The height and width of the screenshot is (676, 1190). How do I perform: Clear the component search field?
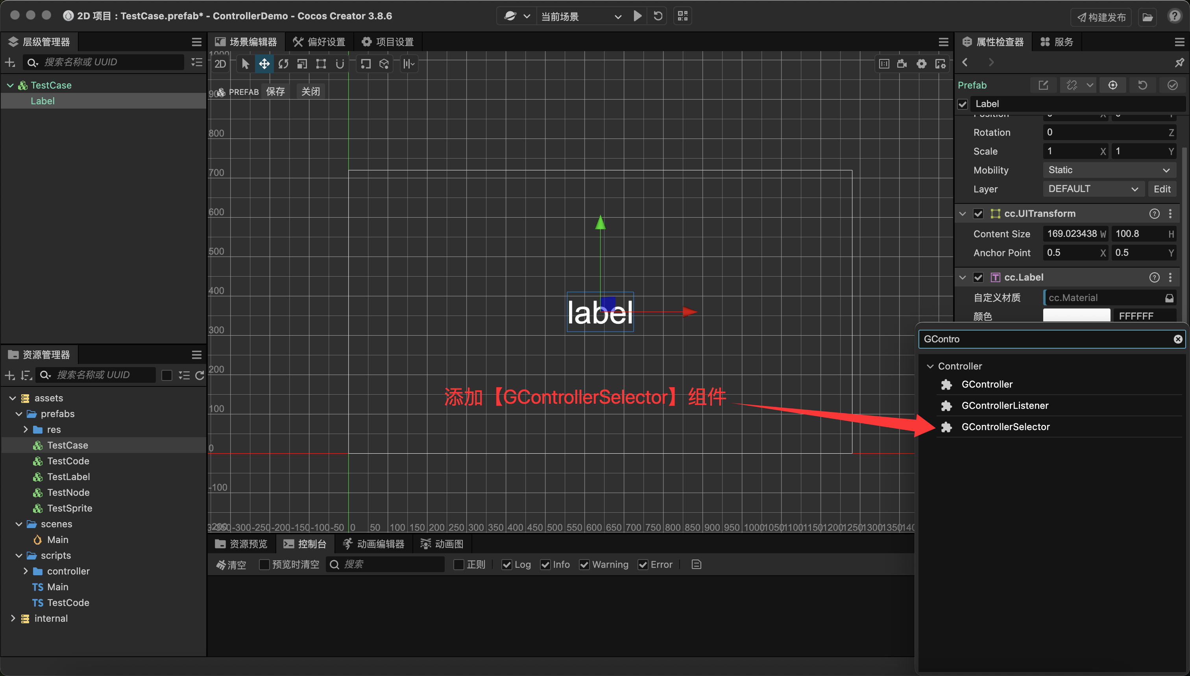pos(1177,339)
